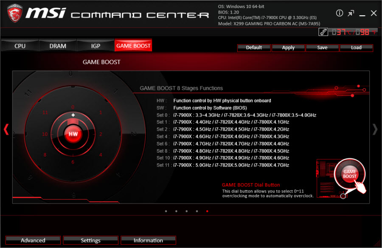
Task: Go to previous page with left chevron
Action: coord(6,129)
